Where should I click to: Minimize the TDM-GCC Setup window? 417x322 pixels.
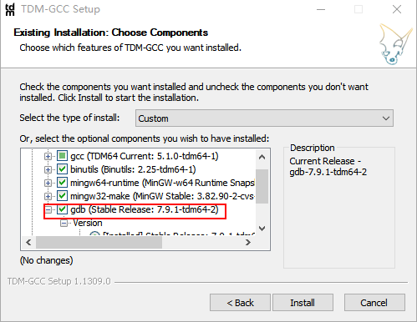[321, 9]
